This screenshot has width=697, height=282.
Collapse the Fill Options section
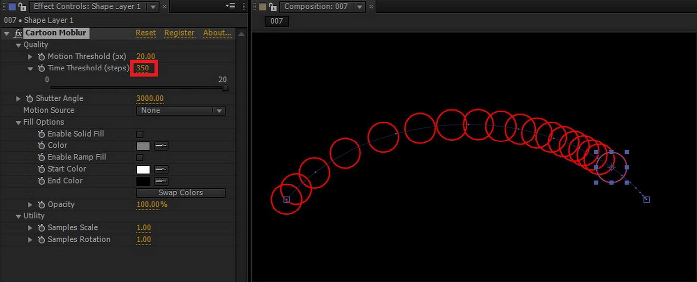tap(18, 122)
